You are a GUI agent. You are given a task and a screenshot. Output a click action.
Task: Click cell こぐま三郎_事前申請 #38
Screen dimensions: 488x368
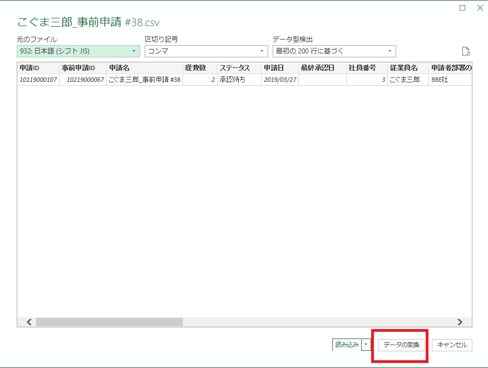pyautogui.click(x=145, y=80)
